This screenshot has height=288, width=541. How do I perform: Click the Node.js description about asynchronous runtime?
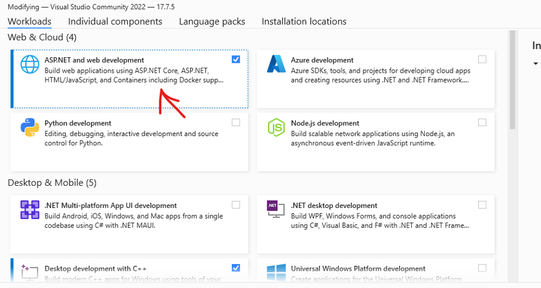click(373, 138)
